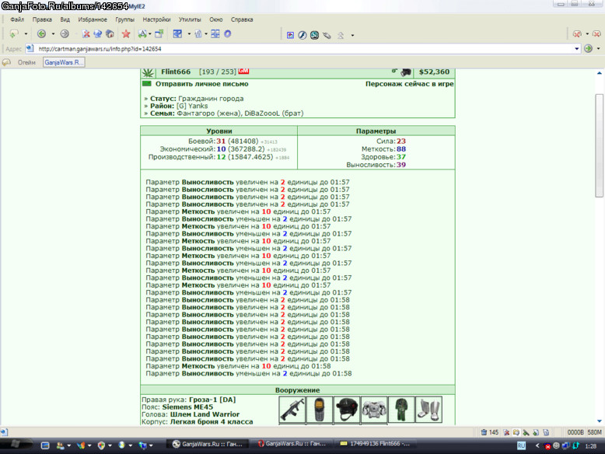This screenshot has width=605, height=454.
Task: Open the Избранное menu
Action: click(x=93, y=19)
